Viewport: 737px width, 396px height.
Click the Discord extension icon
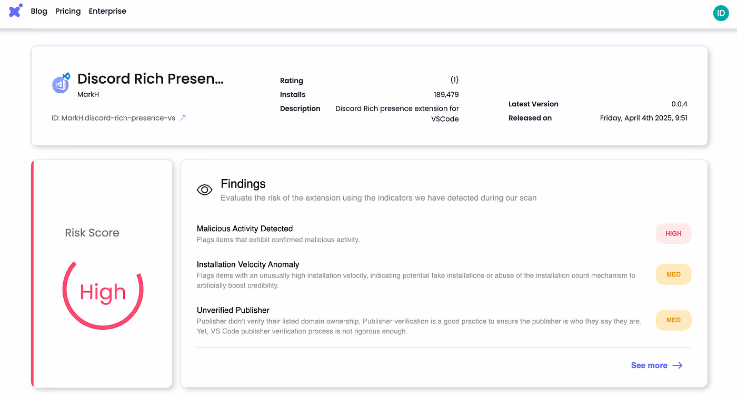pos(61,83)
